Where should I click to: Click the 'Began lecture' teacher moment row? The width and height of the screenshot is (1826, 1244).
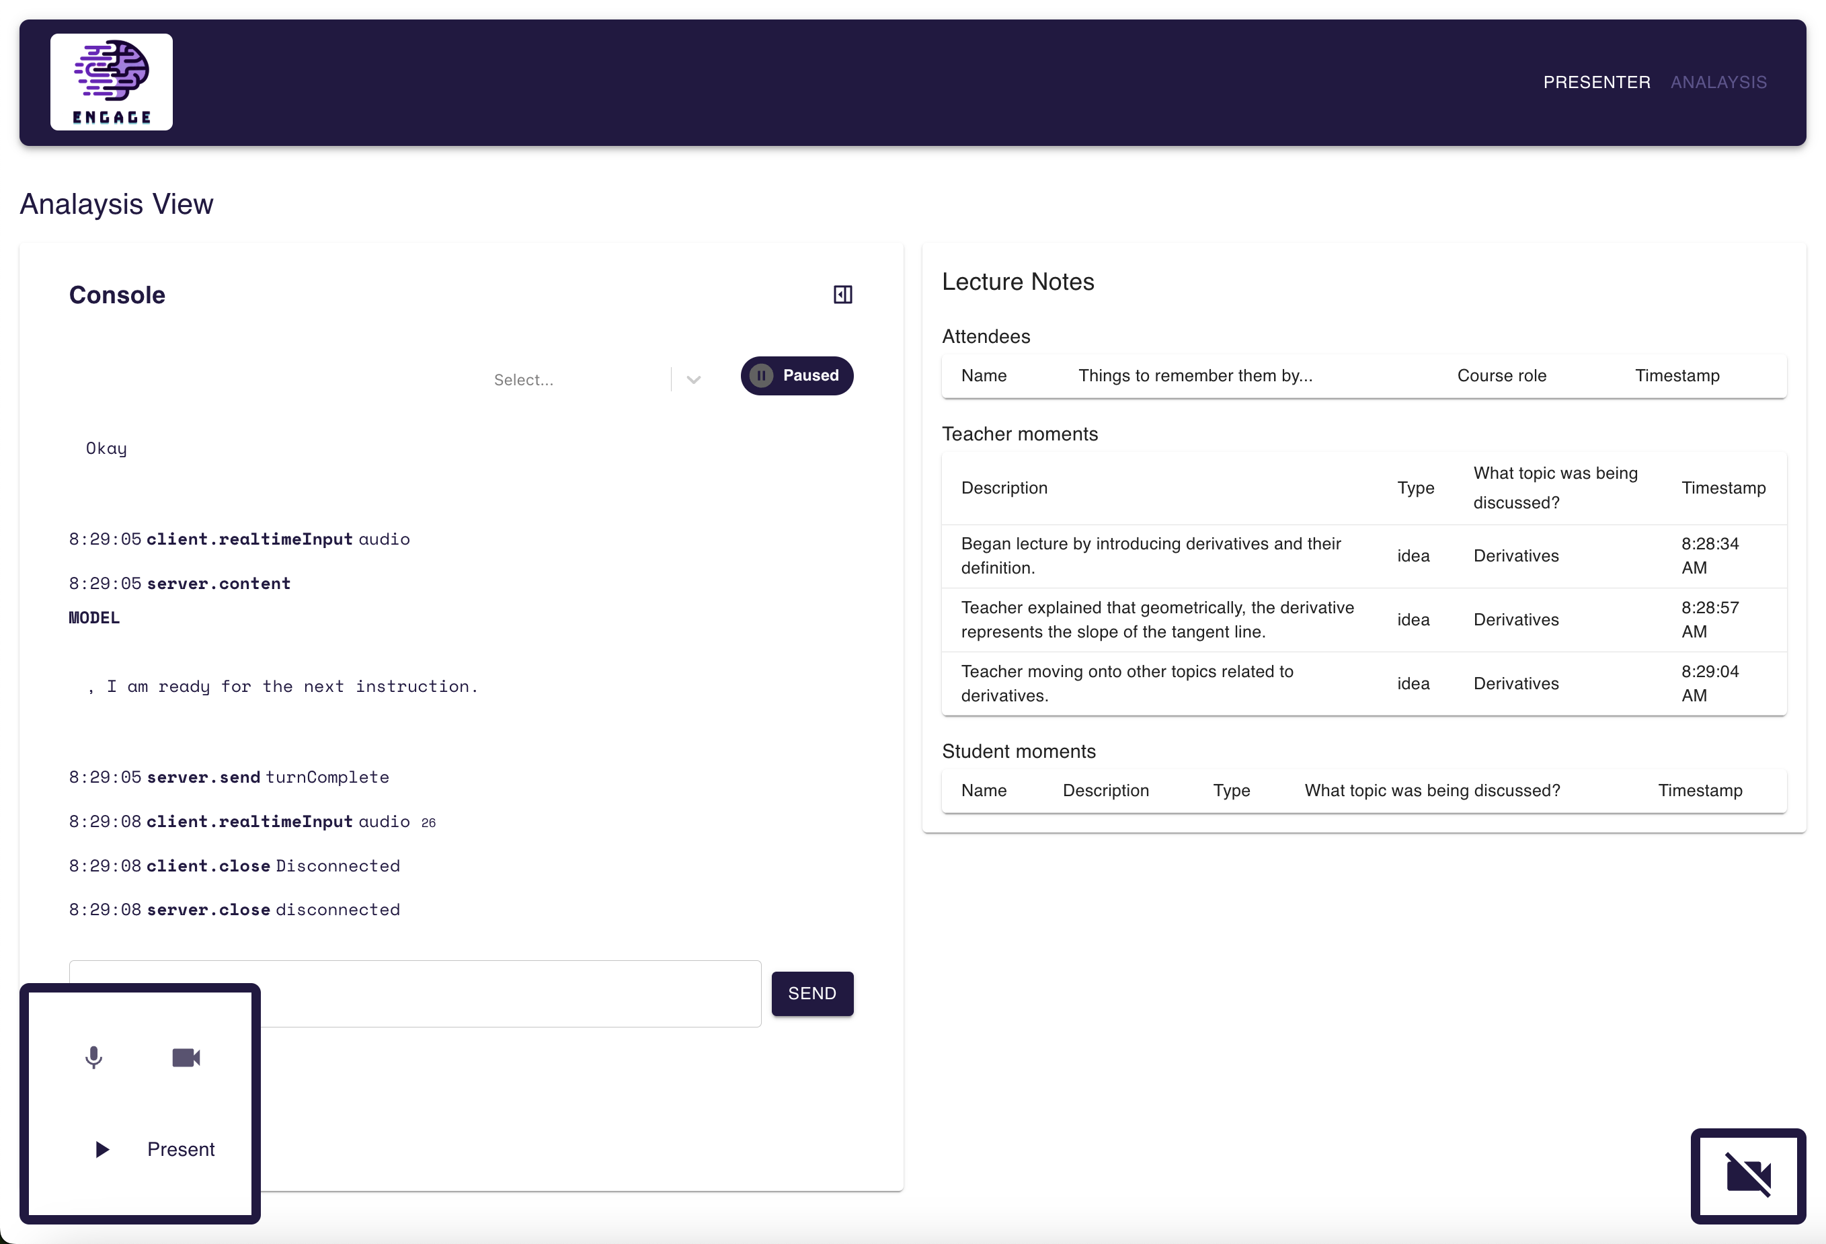pyautogui.click(x=1150, y=555)
